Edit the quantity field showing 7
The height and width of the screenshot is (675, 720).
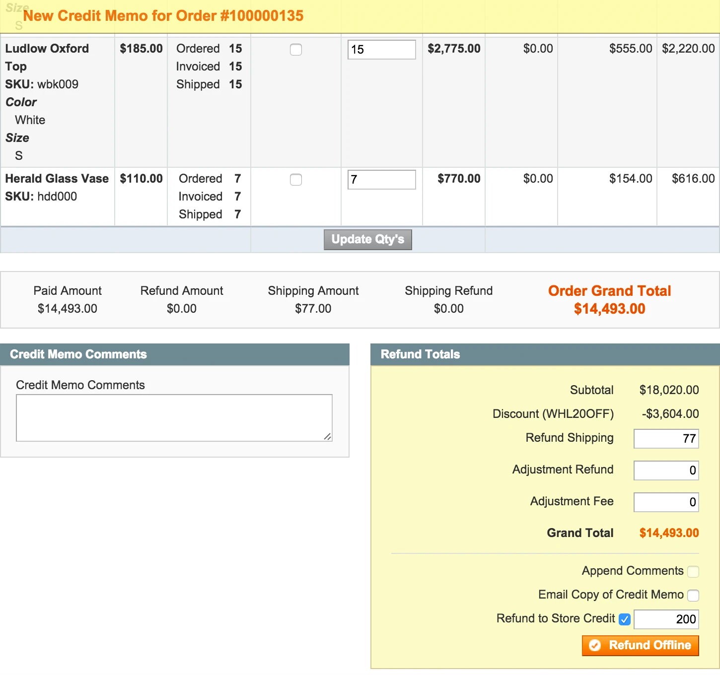click(x=381, y=180)
